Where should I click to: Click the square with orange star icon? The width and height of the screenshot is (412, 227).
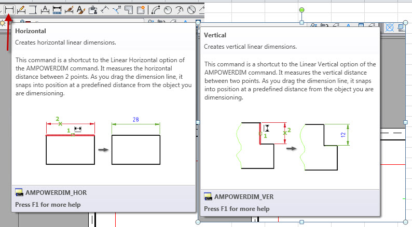141,10
